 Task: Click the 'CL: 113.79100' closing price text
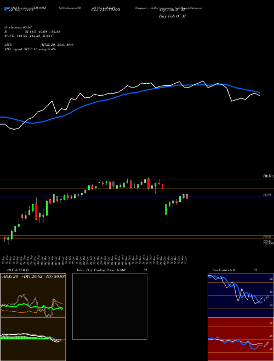[x=106, y=10]
